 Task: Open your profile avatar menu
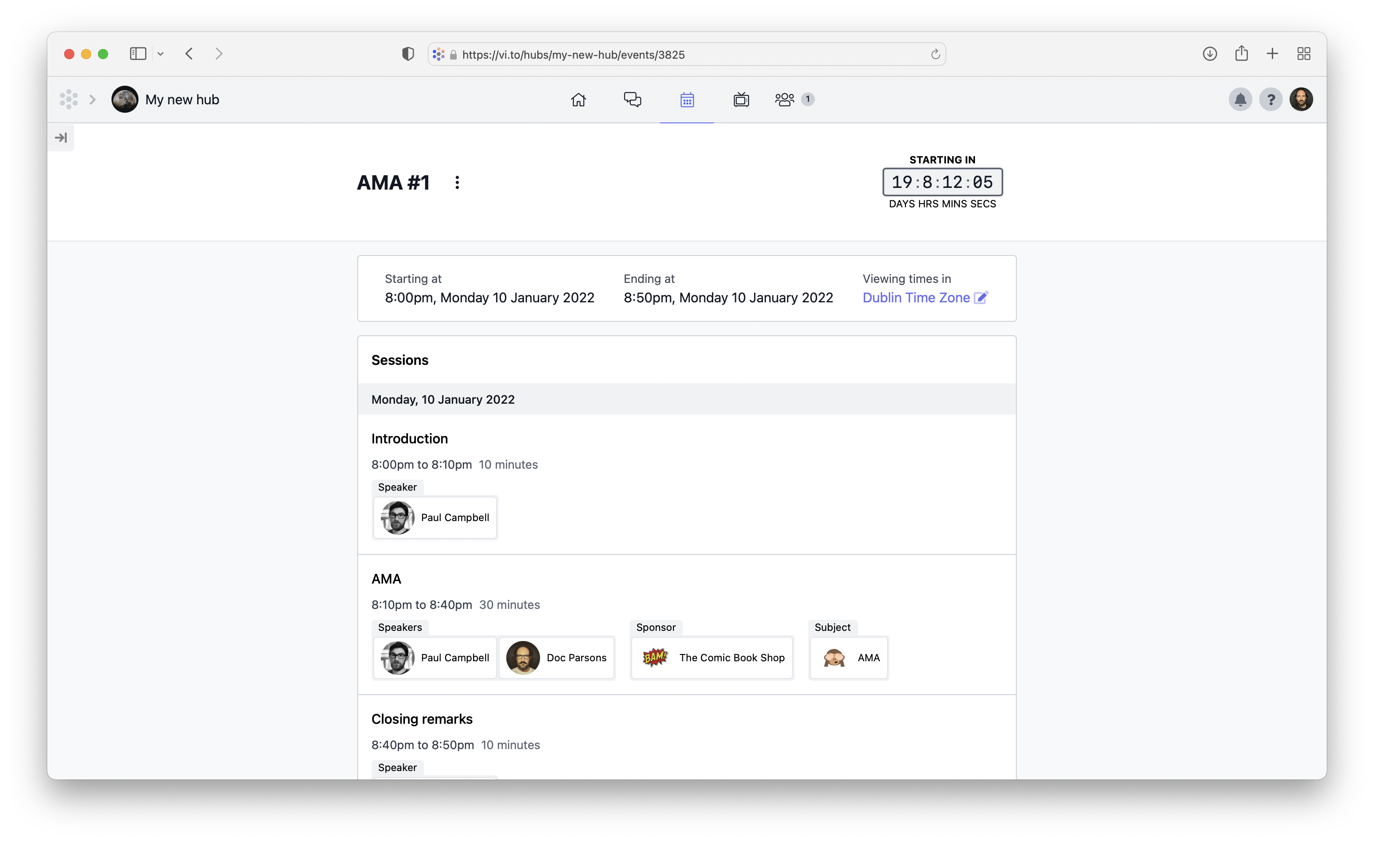pos(1302,99)
